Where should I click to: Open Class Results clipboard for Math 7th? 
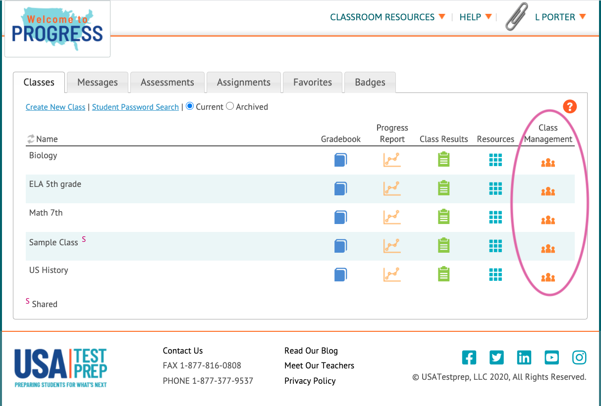tap(443, 217)
